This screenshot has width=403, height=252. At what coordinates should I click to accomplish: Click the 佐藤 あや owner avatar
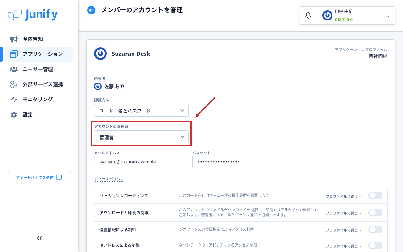point(98,86)
